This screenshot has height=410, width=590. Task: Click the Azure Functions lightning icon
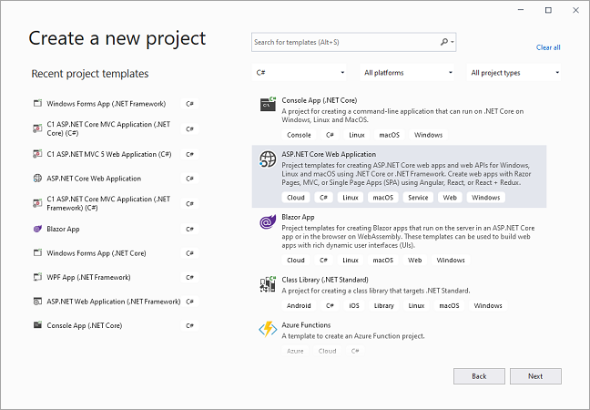tap(268, 330)
